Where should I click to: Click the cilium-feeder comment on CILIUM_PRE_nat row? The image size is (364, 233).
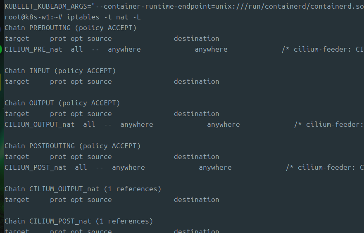coord(323,50)
